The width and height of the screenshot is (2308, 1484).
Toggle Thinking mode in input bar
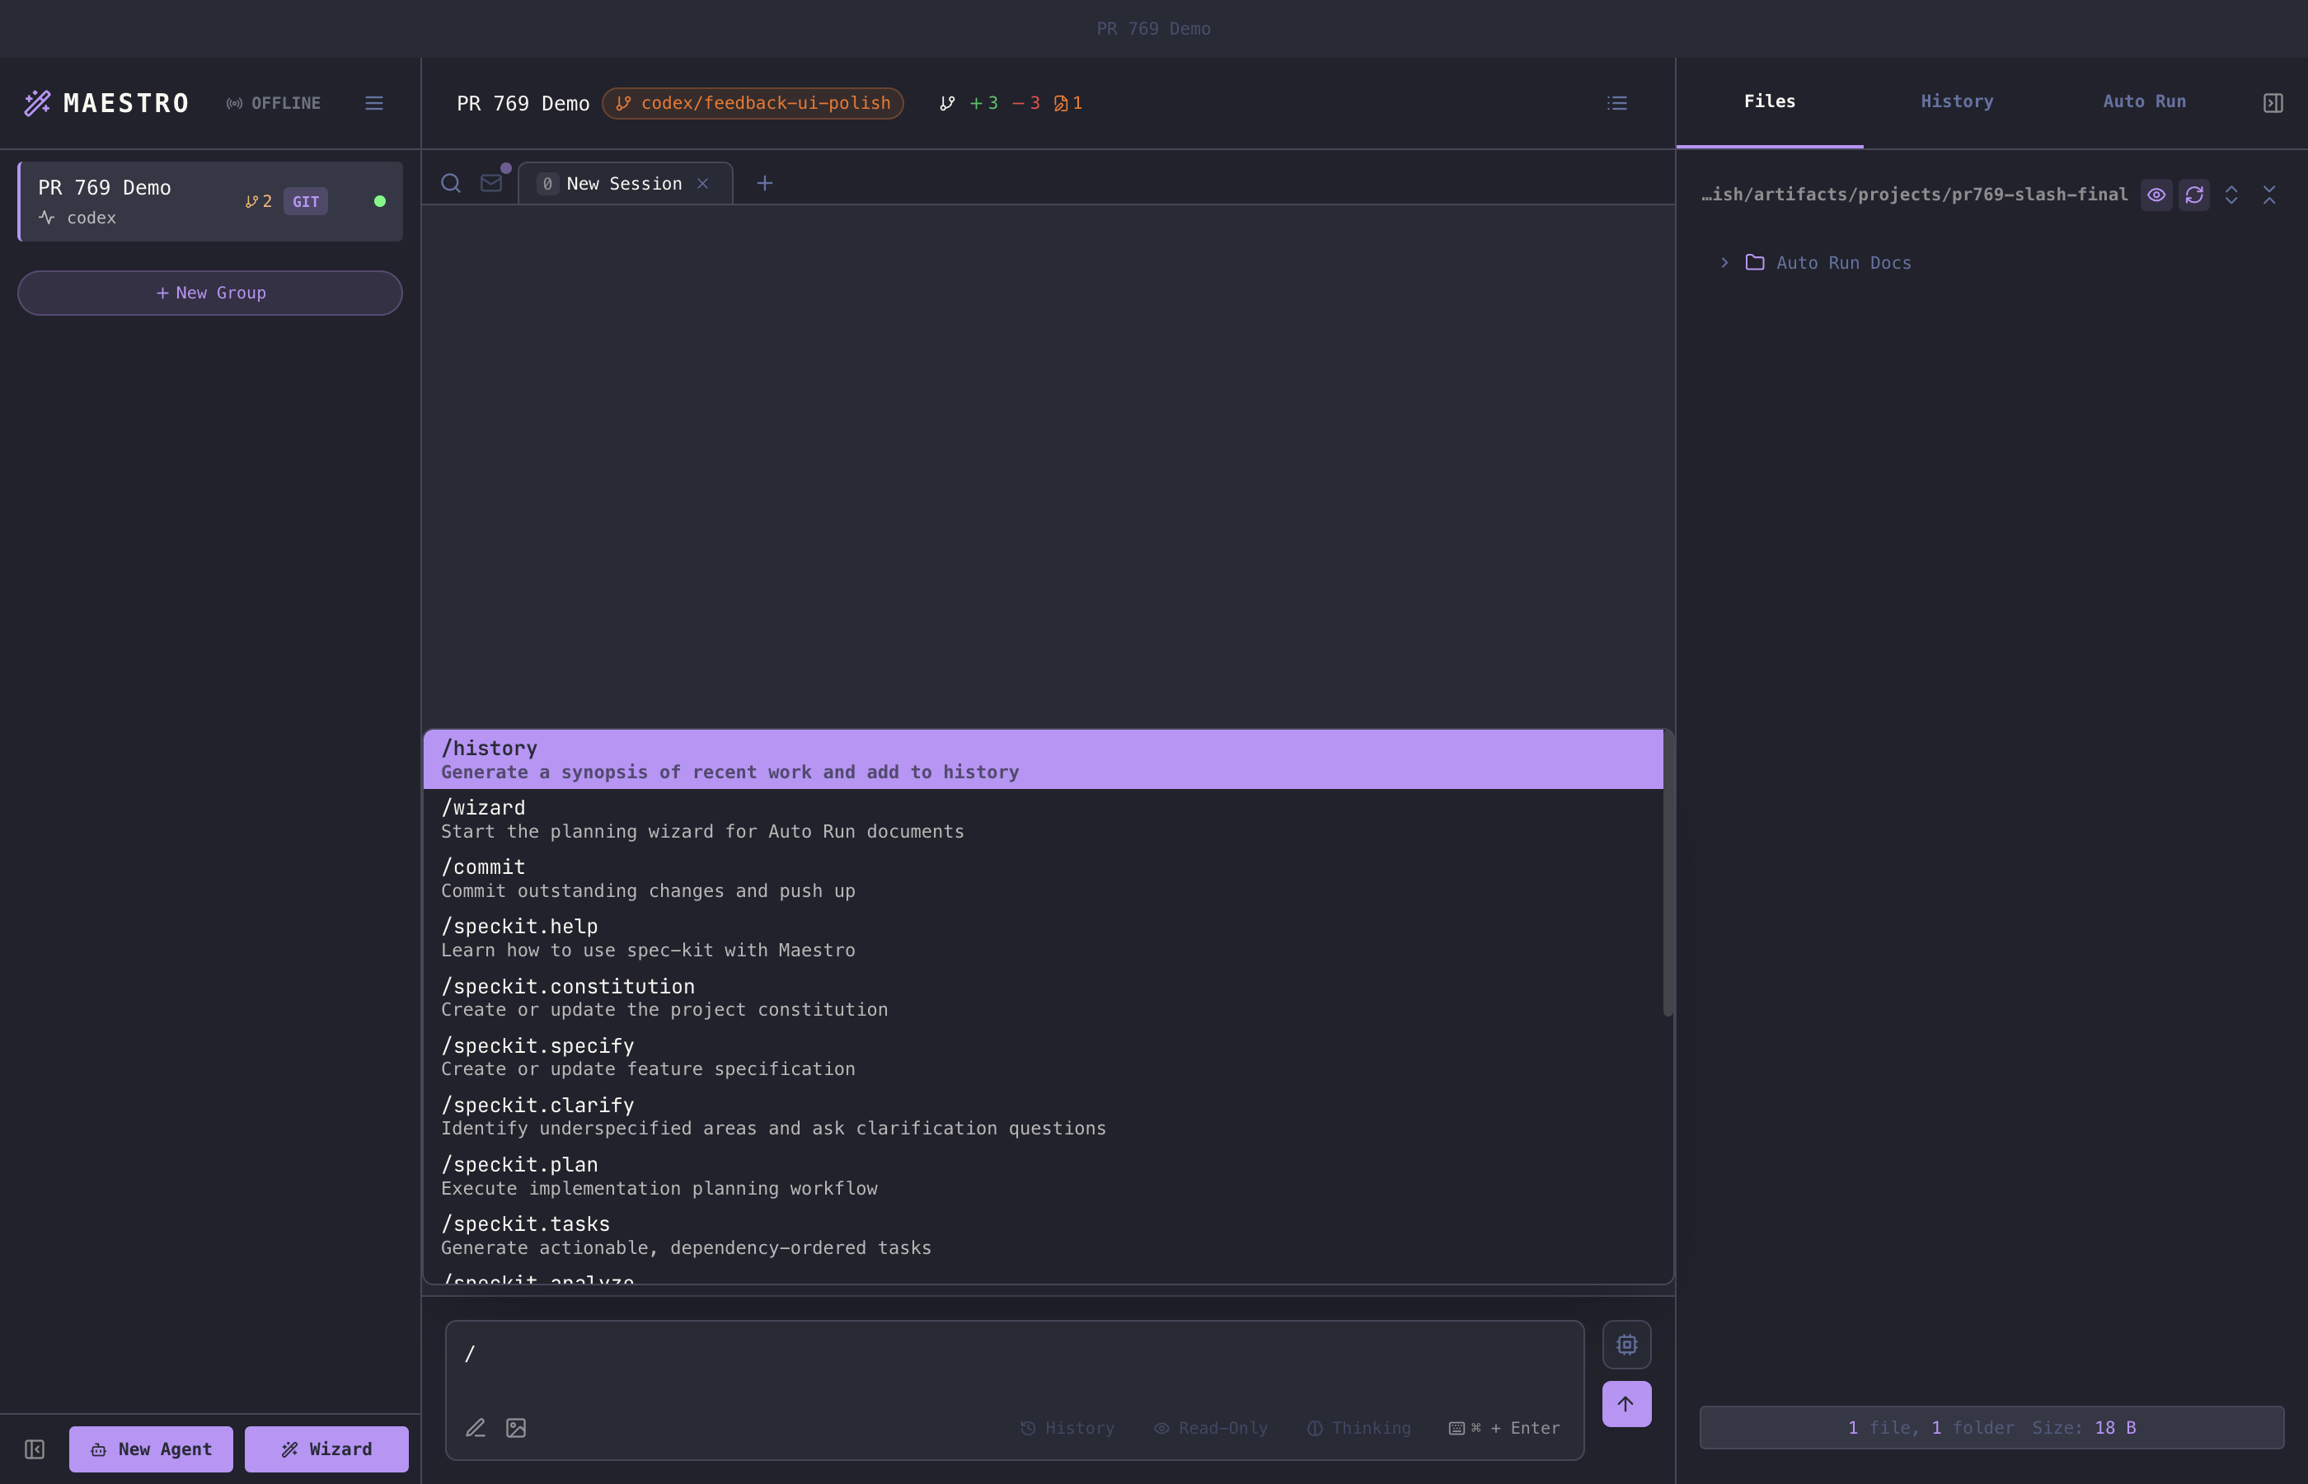1358,1428
